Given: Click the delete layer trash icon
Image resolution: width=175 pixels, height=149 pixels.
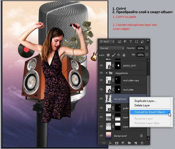Looking at the screenshot, I should (x=142, y=143).
